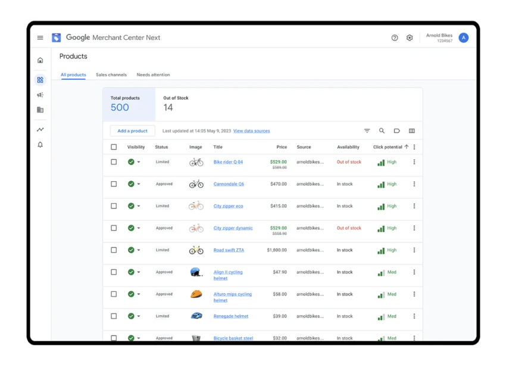This screenshot has height=367, width=506.
Task: Check the Align II cycling helmet checkbox
Action: 114,272
